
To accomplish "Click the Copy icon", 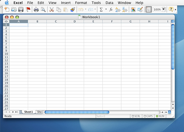I will click(x=58, y=10).
